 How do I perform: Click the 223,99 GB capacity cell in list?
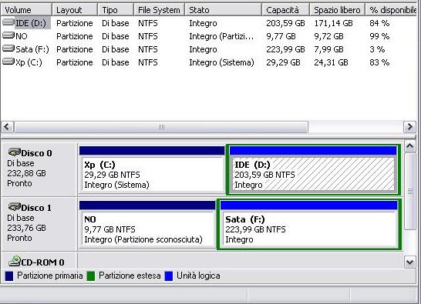pyautogui.click(x=285, y=49)
